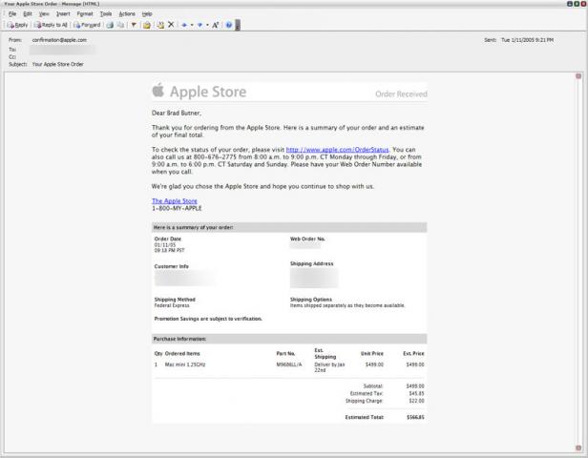Expand toolbar options at toolbar end
Viewport: 588px width, 458px height.
click(x=238, y=25)
